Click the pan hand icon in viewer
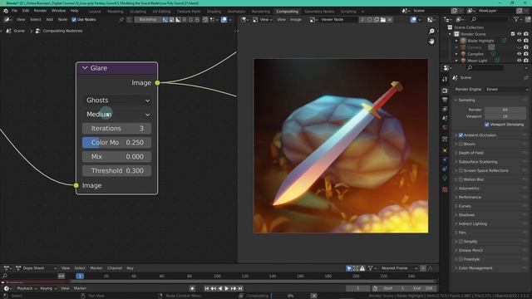Image resolution: width=532 pixels, height=299 pixels. [431, 42]
